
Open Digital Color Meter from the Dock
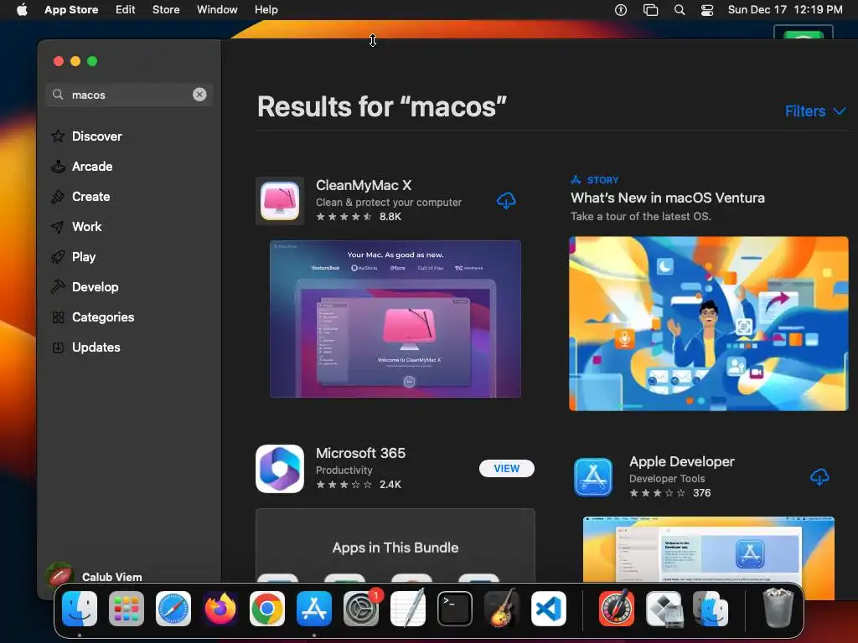[x=617, y=609]
